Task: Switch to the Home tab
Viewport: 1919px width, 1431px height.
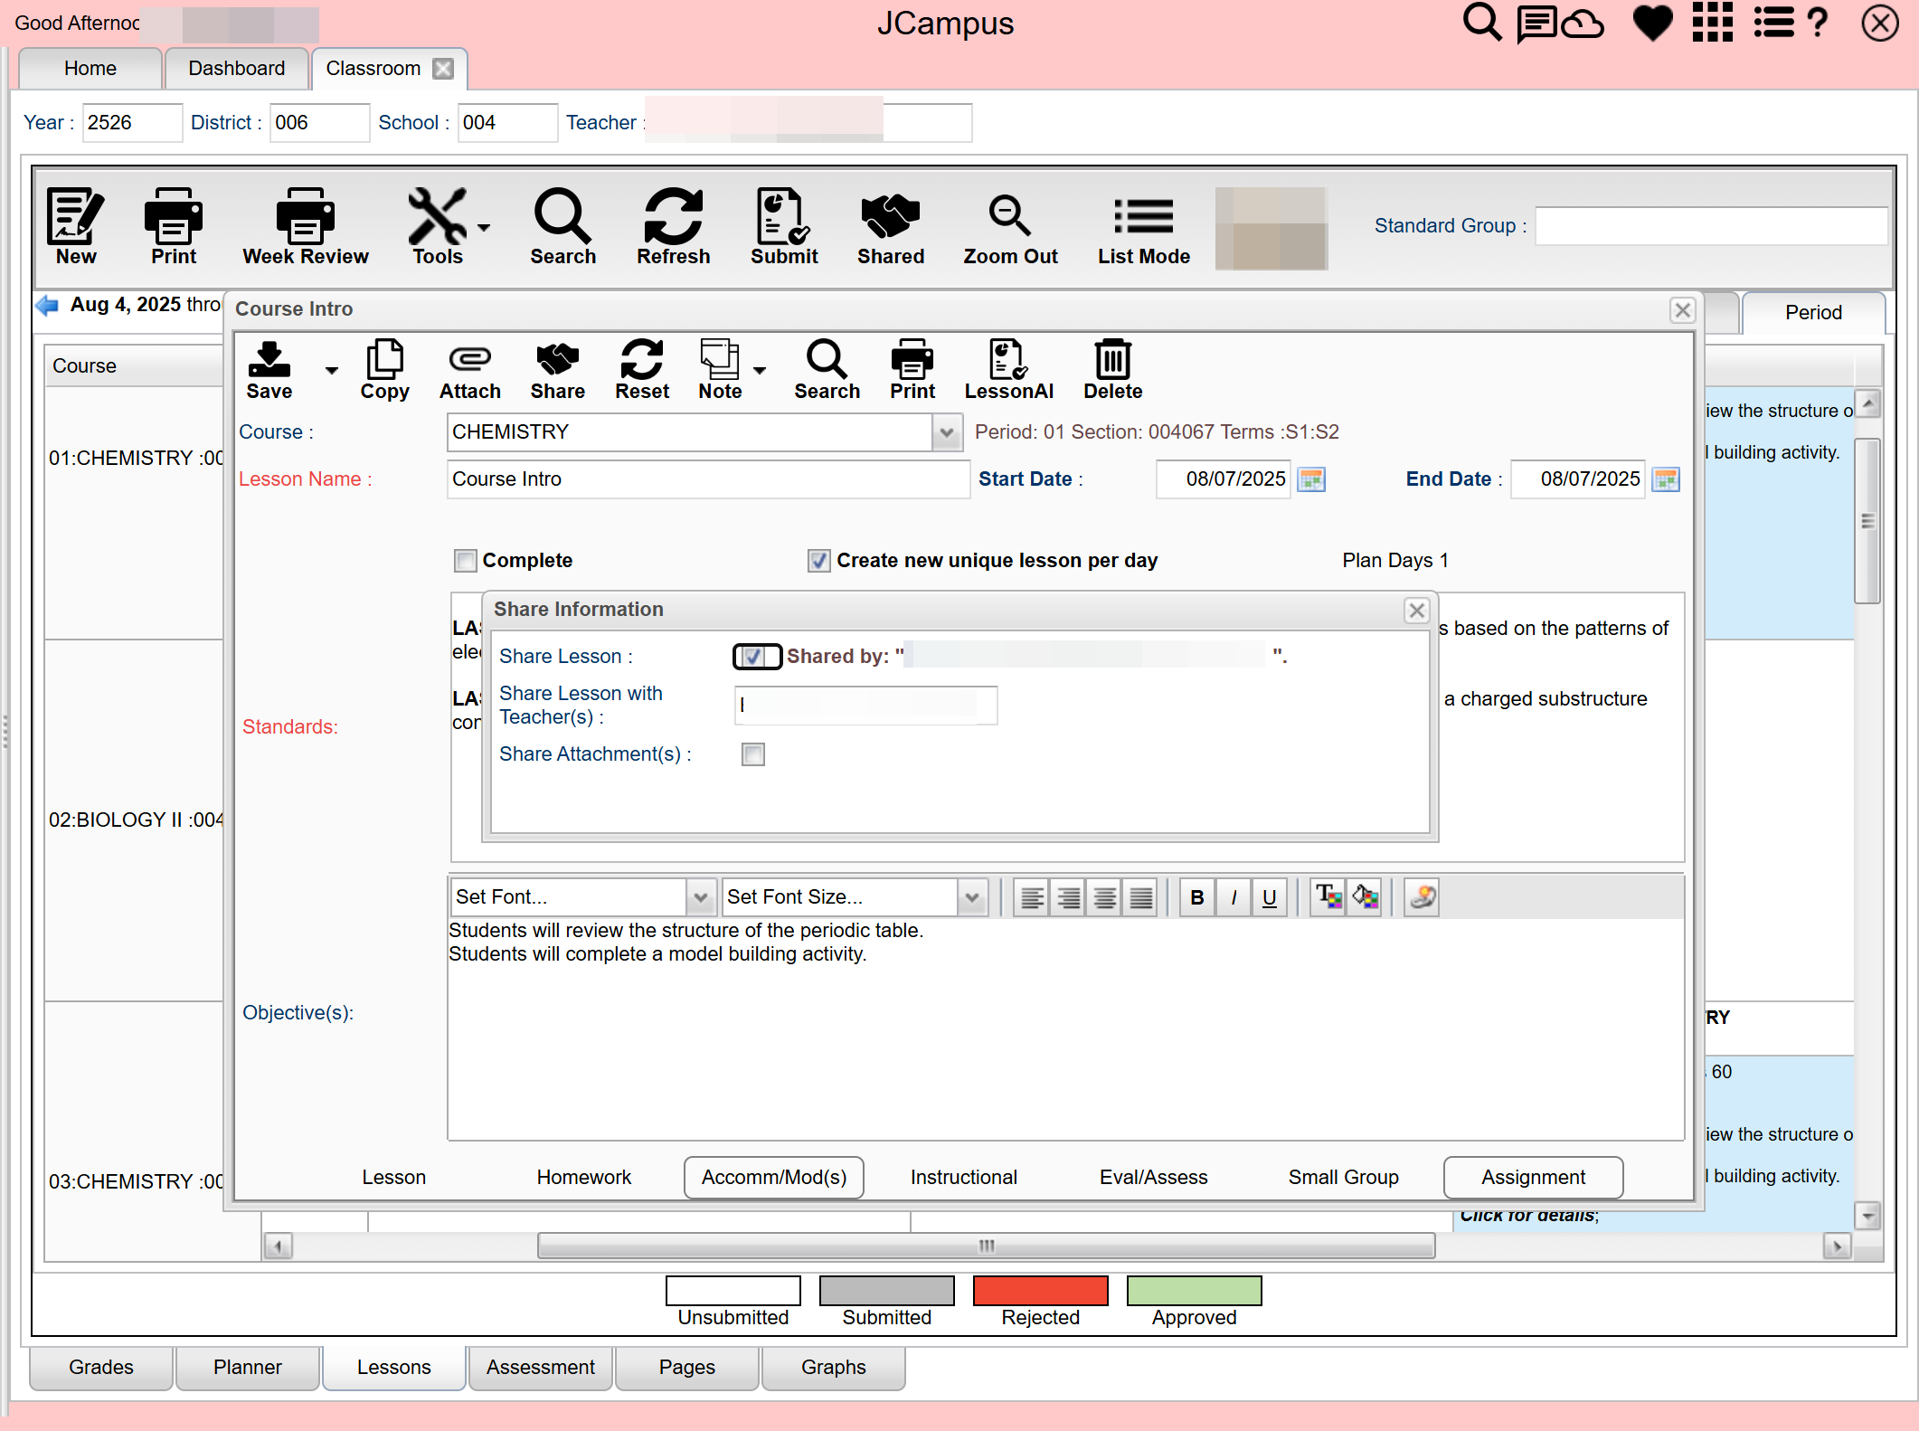Action: [90, 69]
